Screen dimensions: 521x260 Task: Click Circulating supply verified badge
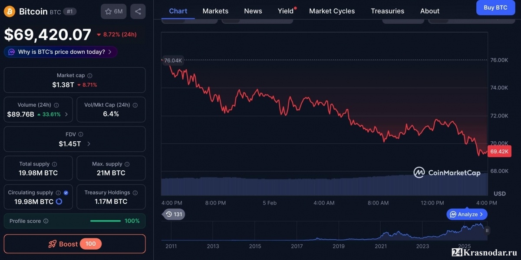coord(66,192)
